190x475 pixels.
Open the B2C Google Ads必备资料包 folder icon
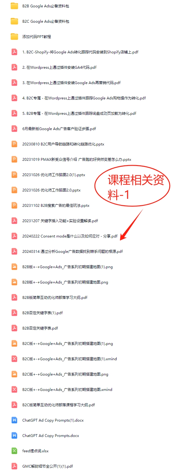click(14, 21)
